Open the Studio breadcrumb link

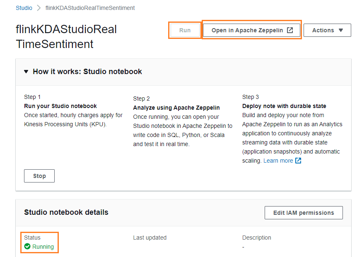coord(24,8)
